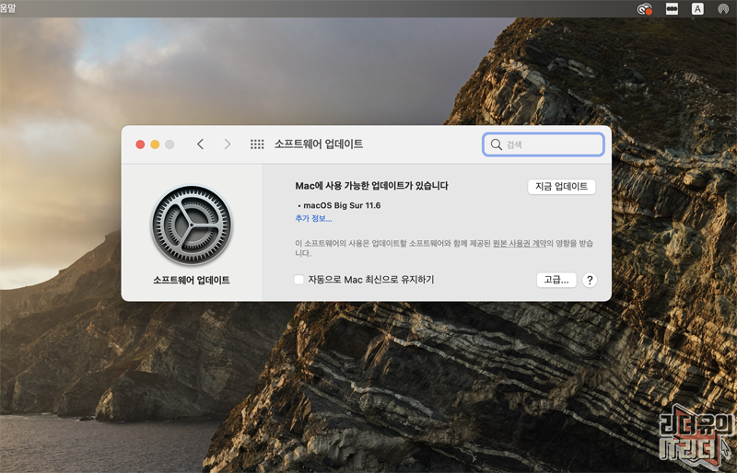Open the help question mark button
The width and height of the screenshot is (737, 473).
tap(590, 280)
